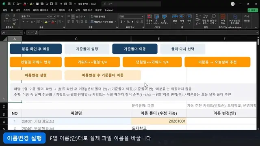Toggle strikethrough (취소선)
The width and height of the screenshot is (260, 146).
coord(247,18)
